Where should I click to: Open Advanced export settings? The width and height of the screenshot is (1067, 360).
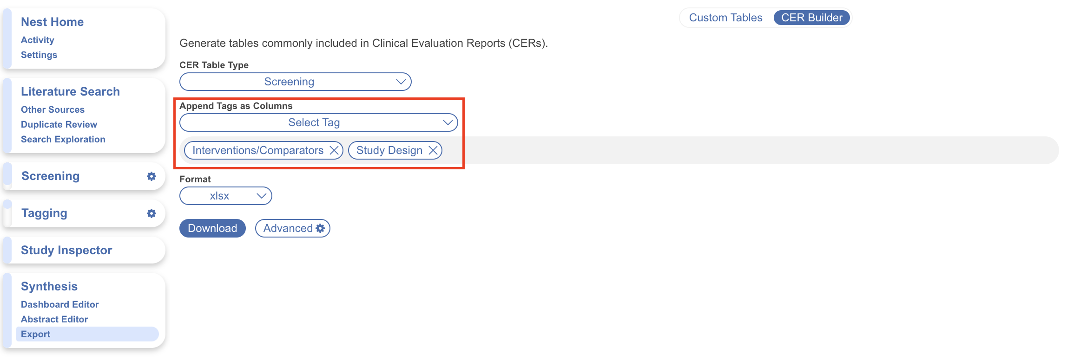point(293,228)
